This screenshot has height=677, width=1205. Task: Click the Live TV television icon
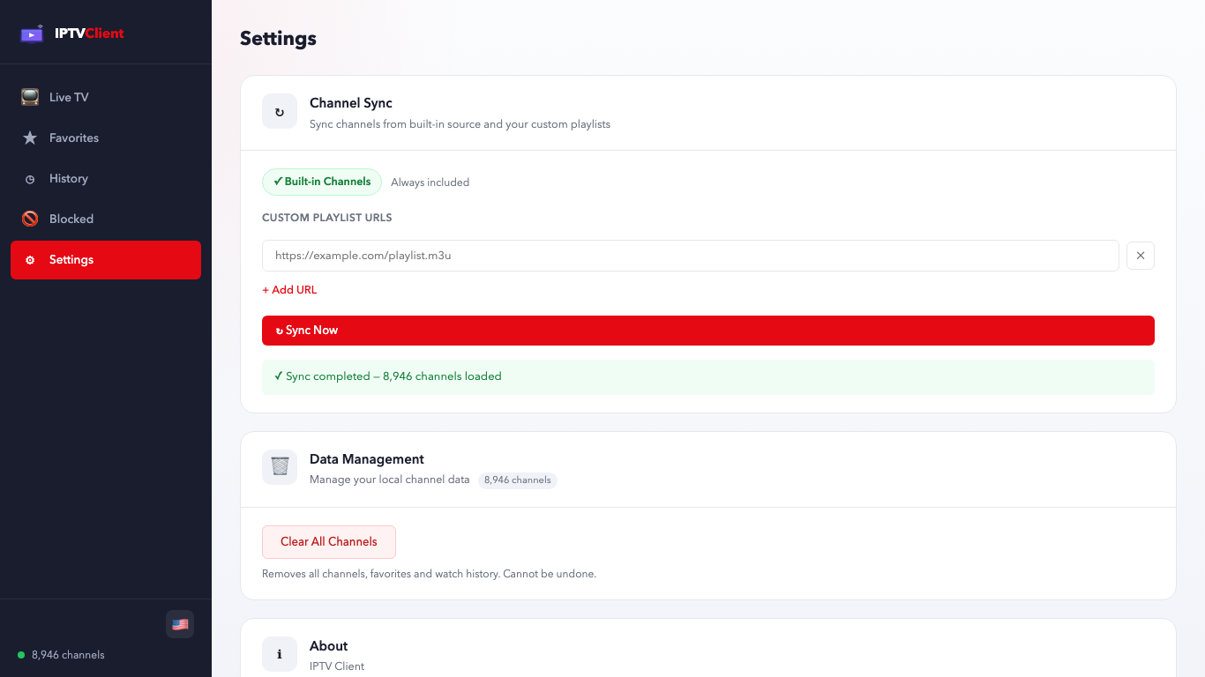pos(30,97)
